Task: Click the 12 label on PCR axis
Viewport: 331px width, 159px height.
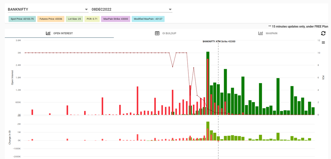Action: [319, 40]
